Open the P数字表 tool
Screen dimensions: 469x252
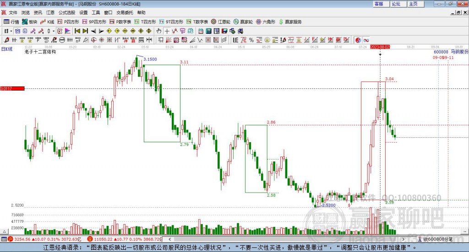120,22
